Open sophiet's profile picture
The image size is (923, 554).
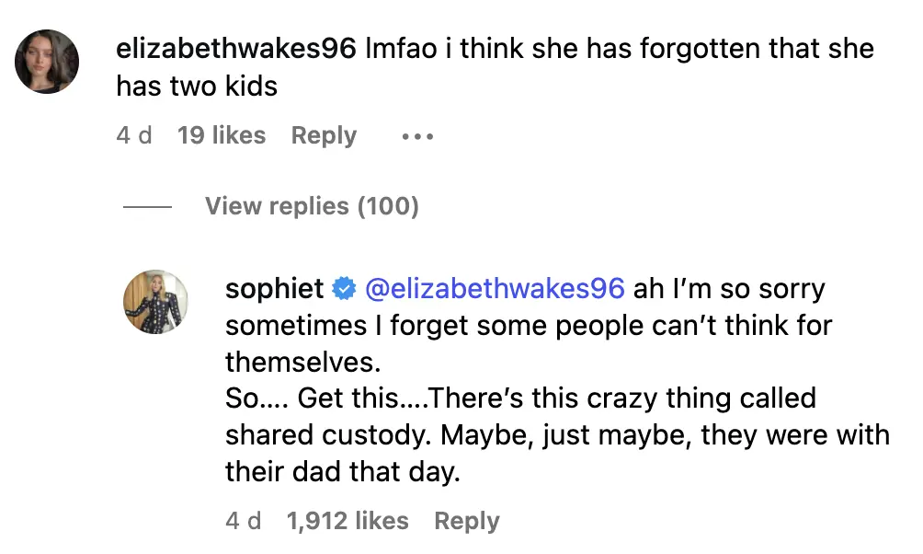click(156, 303)
